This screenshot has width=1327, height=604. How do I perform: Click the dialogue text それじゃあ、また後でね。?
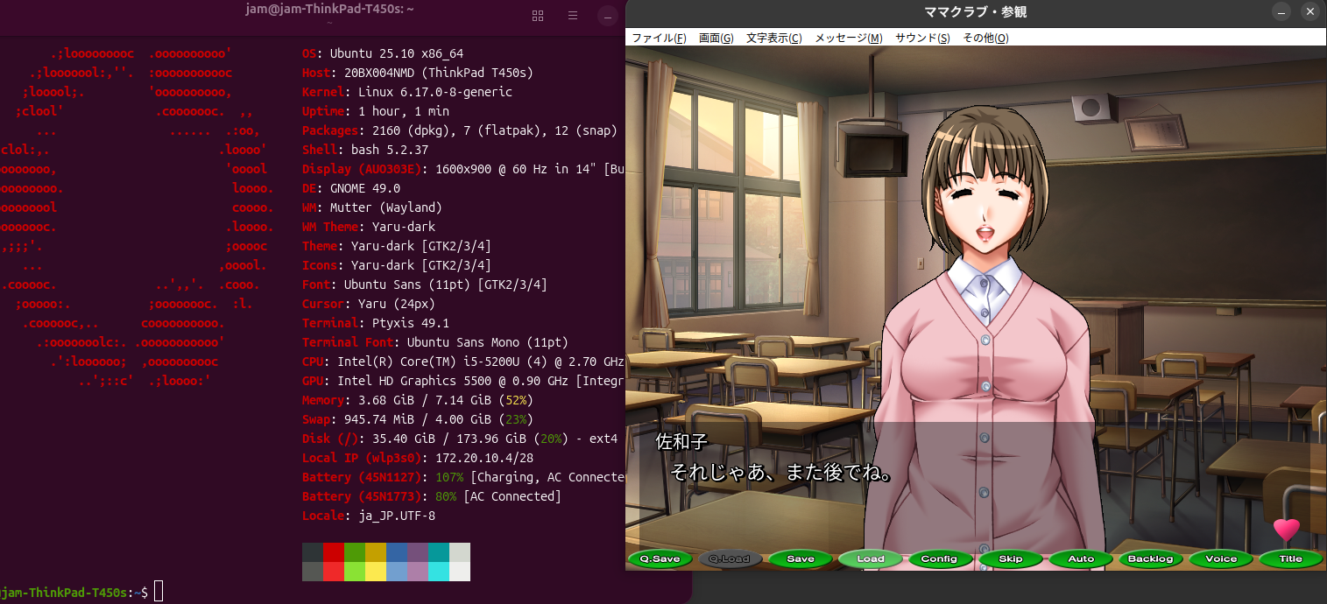click(781, 474)
